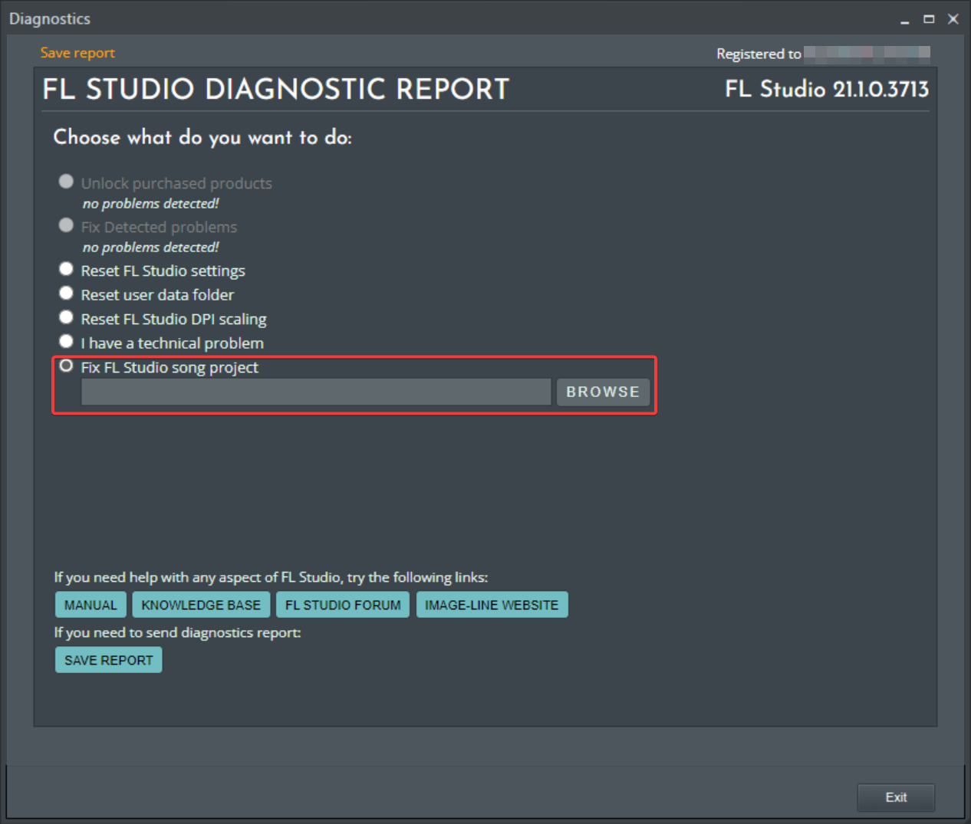The image size is (971, 824).
Task: Open the FL Studio MANUAL
Action: [90, 604]
